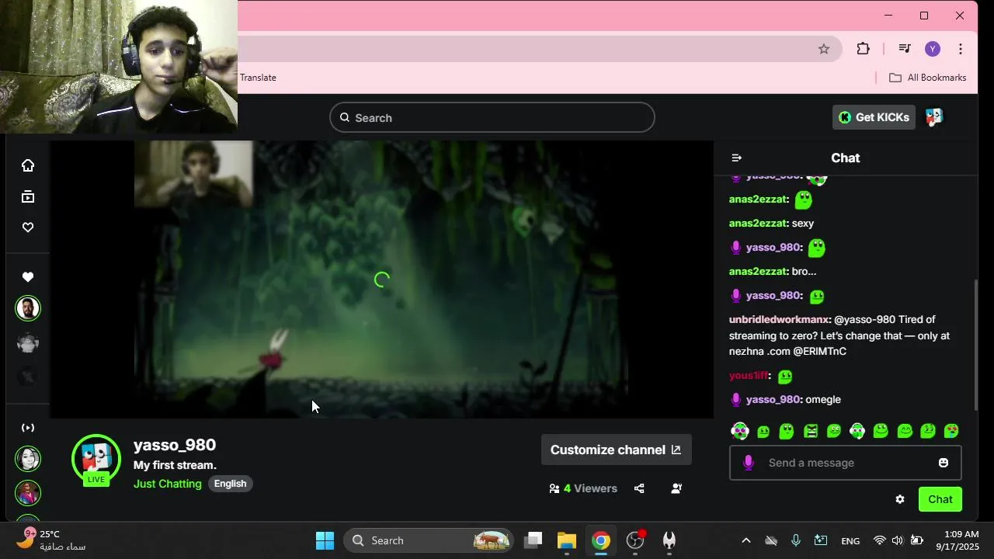The height and width of the screenshot is (559, 994).
Task: Click the Just Chatting category link
Action: [168, 484]
